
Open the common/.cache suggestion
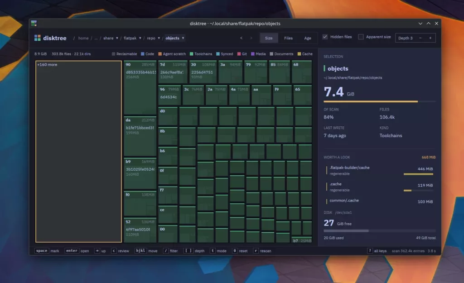[x=380, y=201]
